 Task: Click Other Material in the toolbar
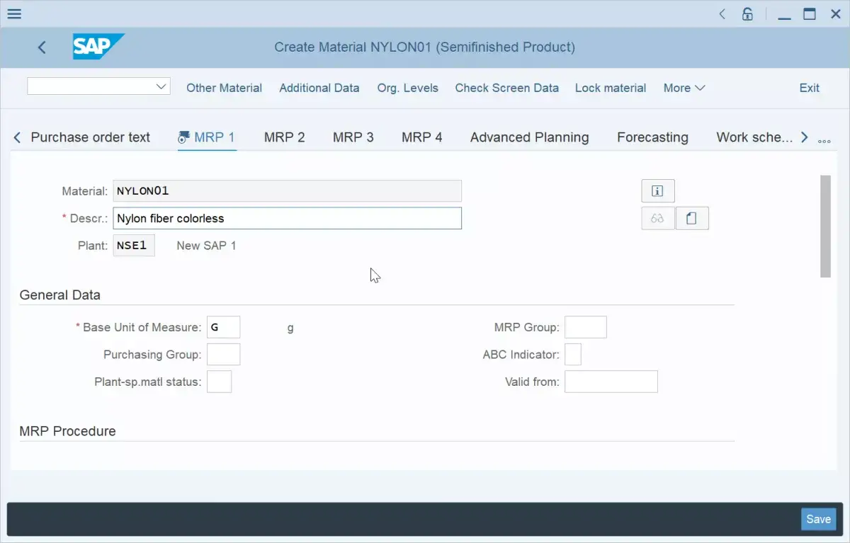click(x=224, y=88)
